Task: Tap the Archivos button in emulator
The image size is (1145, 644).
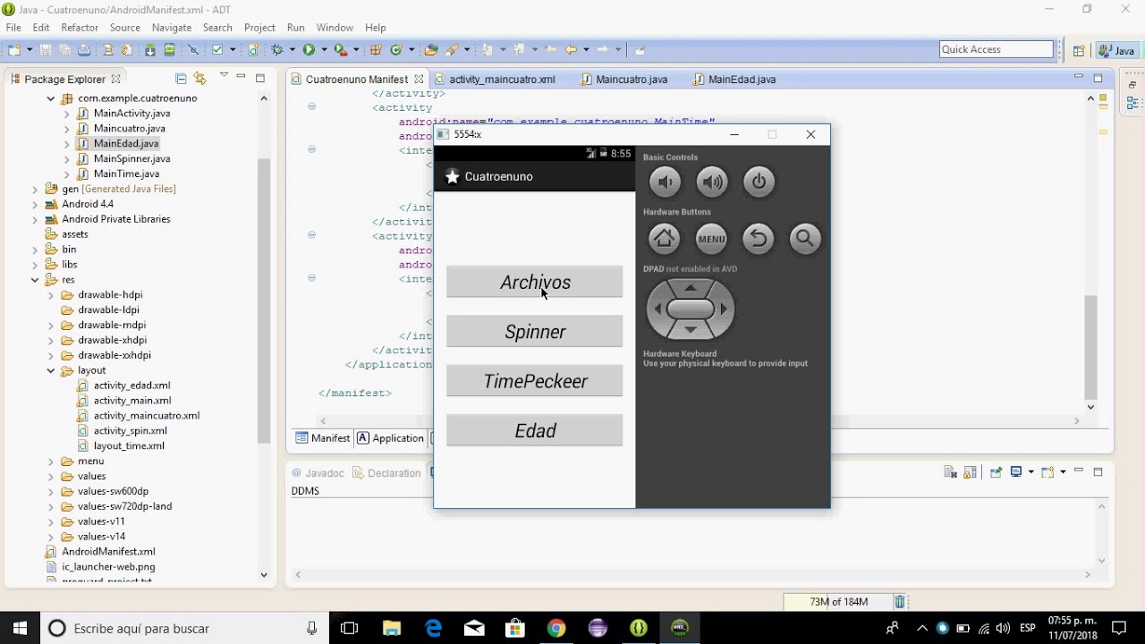Action: 535,282
